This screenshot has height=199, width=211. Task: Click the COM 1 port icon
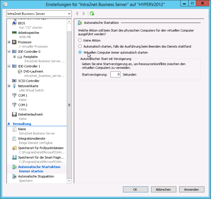click(x=14, y=95)
